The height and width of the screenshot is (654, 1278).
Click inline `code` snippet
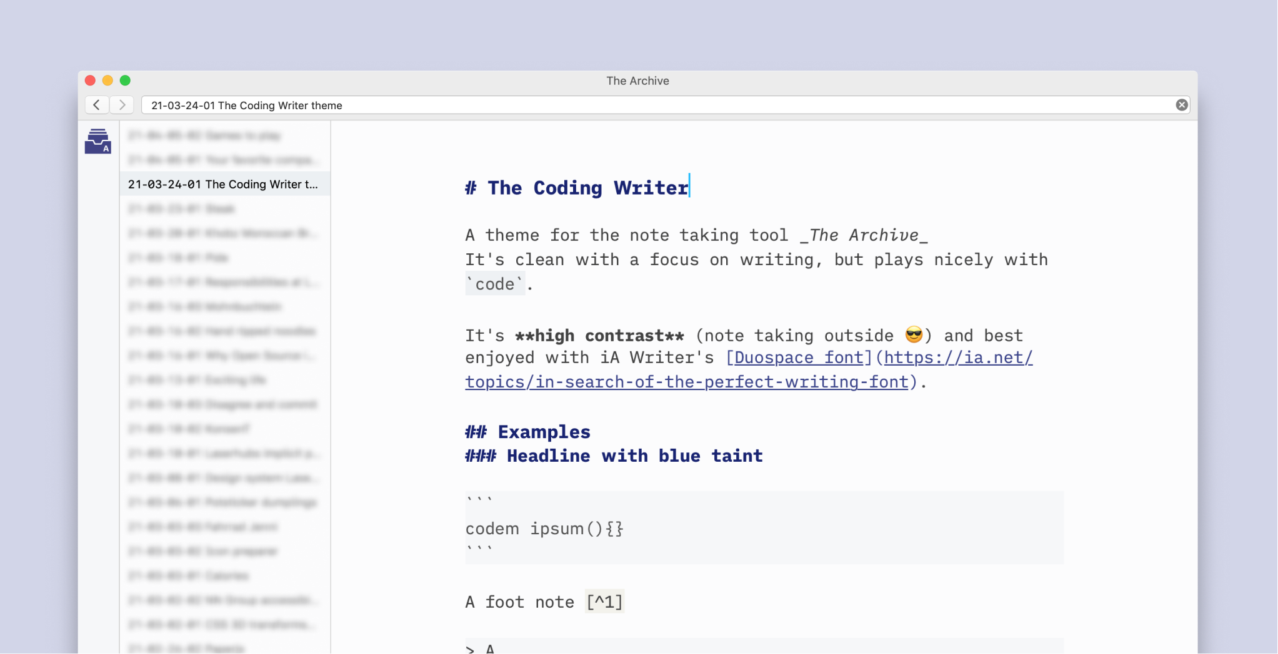pos(496,284)
